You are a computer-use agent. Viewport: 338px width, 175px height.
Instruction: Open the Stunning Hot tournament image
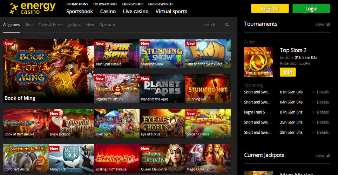(258, 62)
